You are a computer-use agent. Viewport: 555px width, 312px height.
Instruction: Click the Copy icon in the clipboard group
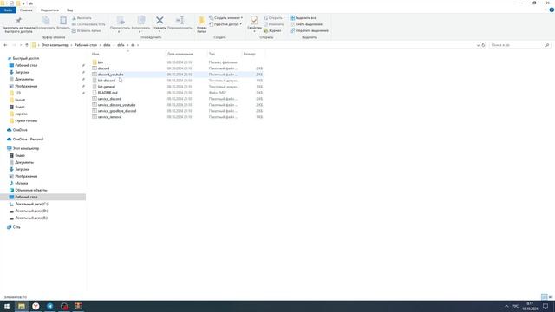coord(46,21)
